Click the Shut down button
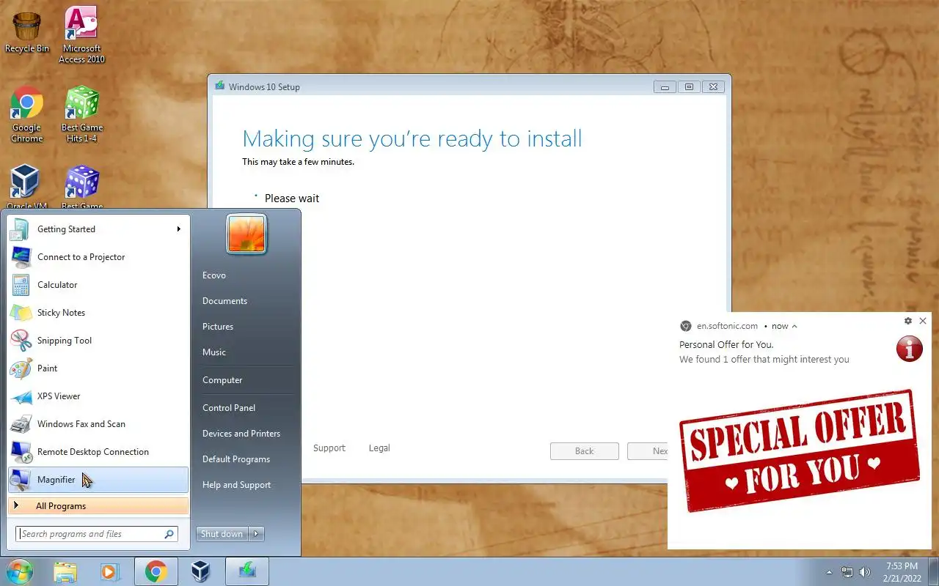 click(222, 534)
